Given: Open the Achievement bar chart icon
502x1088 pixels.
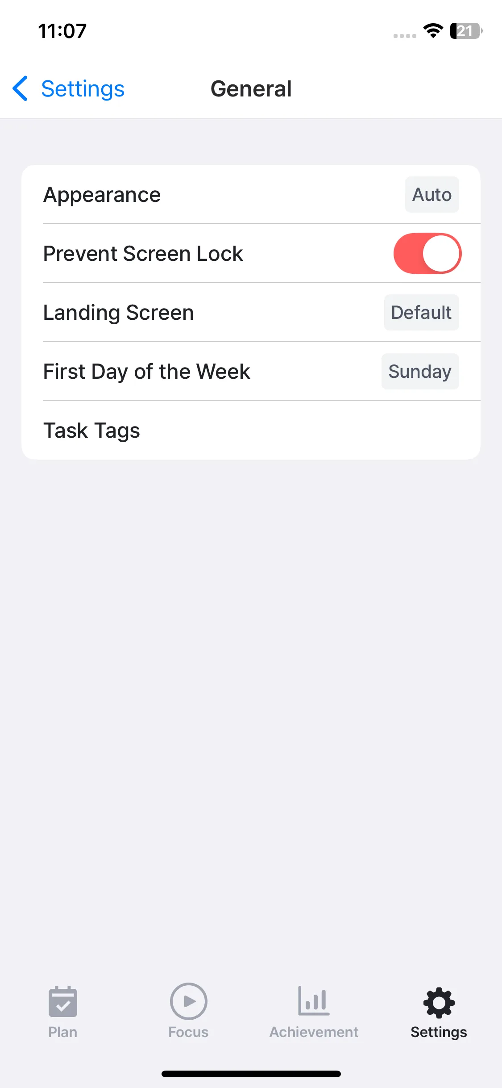Looking at the screenshot, I should 314,1001.
